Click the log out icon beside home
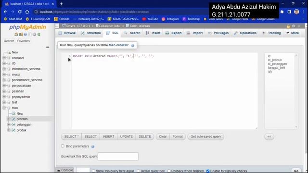Screen dimensions: 308x173 click(21, 34)
